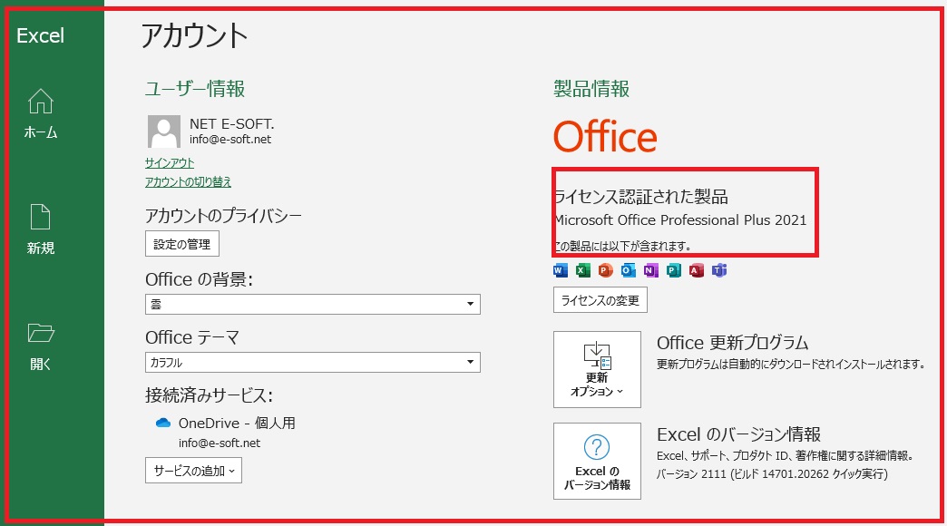Open the Office テーマ dropdown showing カラフル
The width and height of the screenshot is (947, 526).
pyautogui.click(x=313, y=362)
